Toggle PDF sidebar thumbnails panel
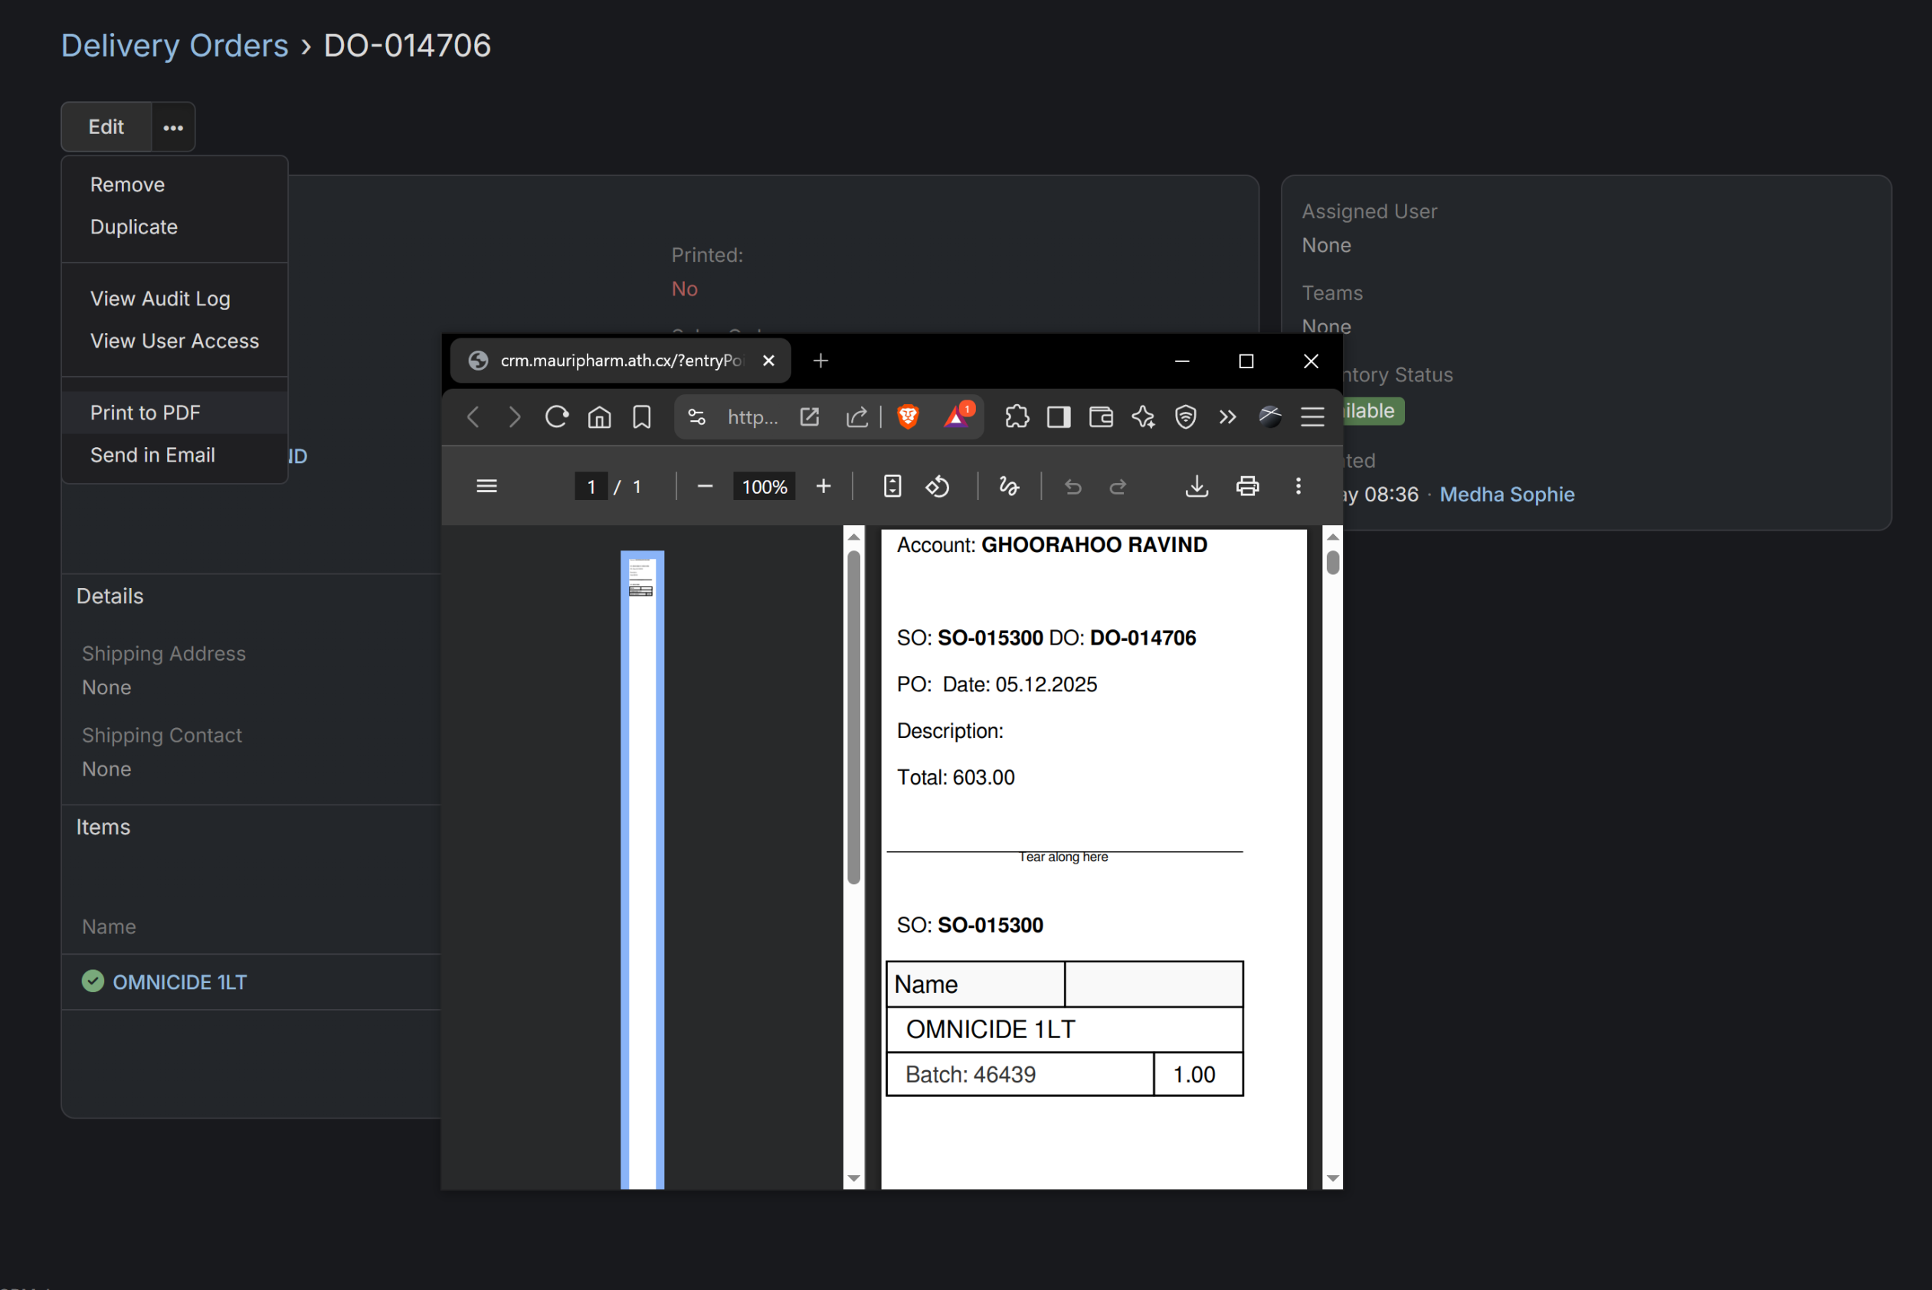Image resolution: width=1932 pixels, height=1290 pixels. (486, 486)
